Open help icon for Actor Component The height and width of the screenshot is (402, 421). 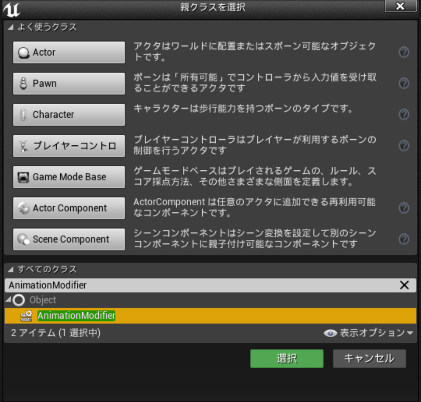[x=404, y=208]
